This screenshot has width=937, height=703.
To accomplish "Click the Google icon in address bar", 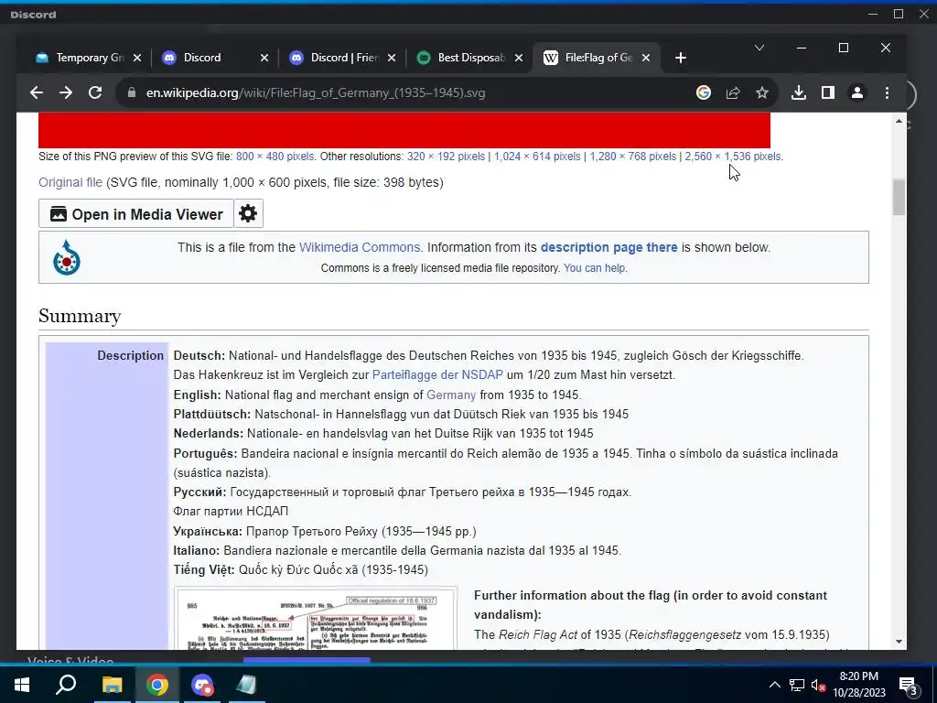I will (704, 92).
